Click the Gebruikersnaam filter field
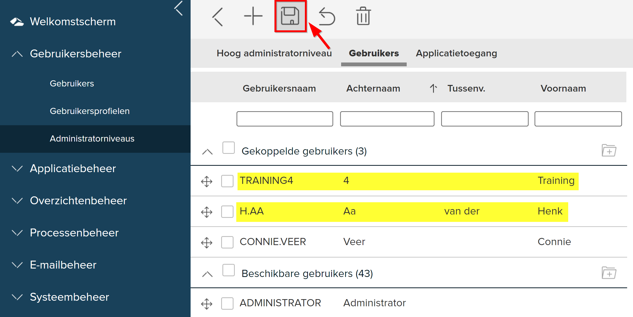Viewport: 633px width, 317px height. click(x=285, y=119)
